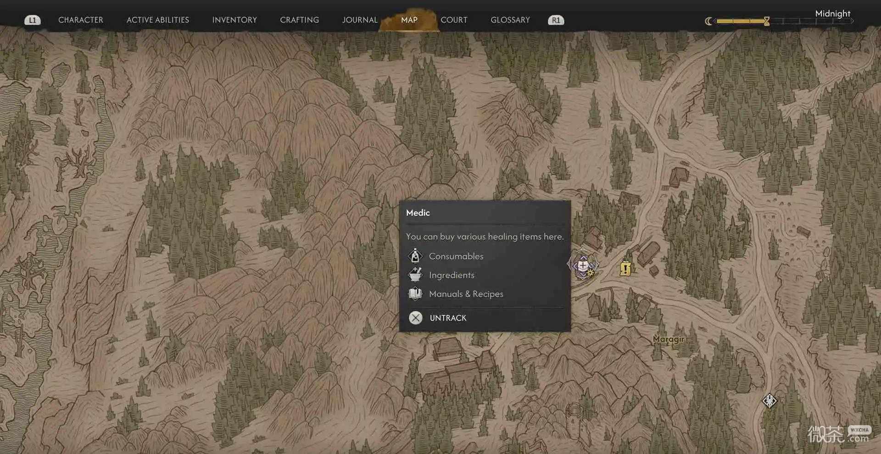
Task: Click the Maragir village label
Action: coord(669,339)
